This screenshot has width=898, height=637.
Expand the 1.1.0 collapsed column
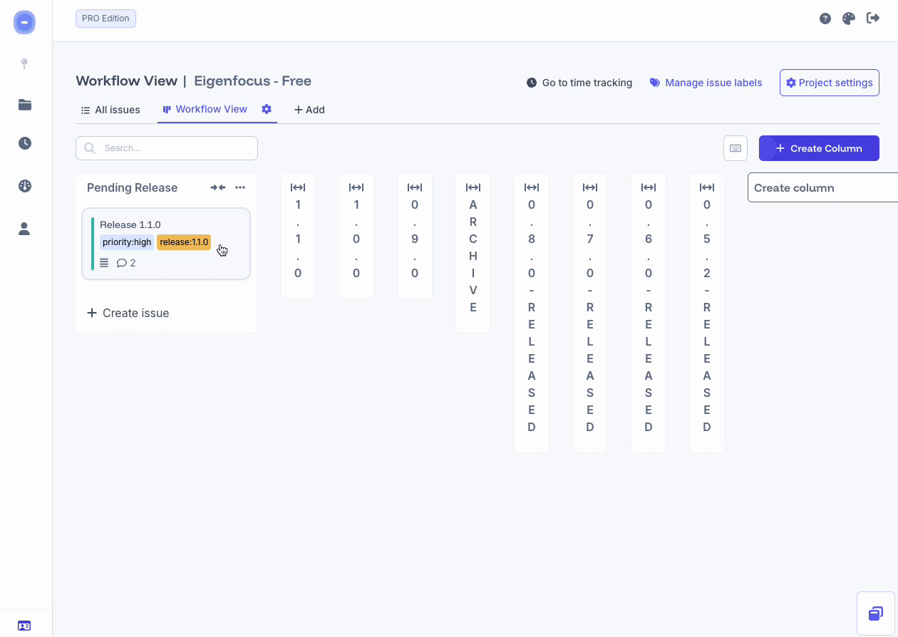click(x=298, y=187)
